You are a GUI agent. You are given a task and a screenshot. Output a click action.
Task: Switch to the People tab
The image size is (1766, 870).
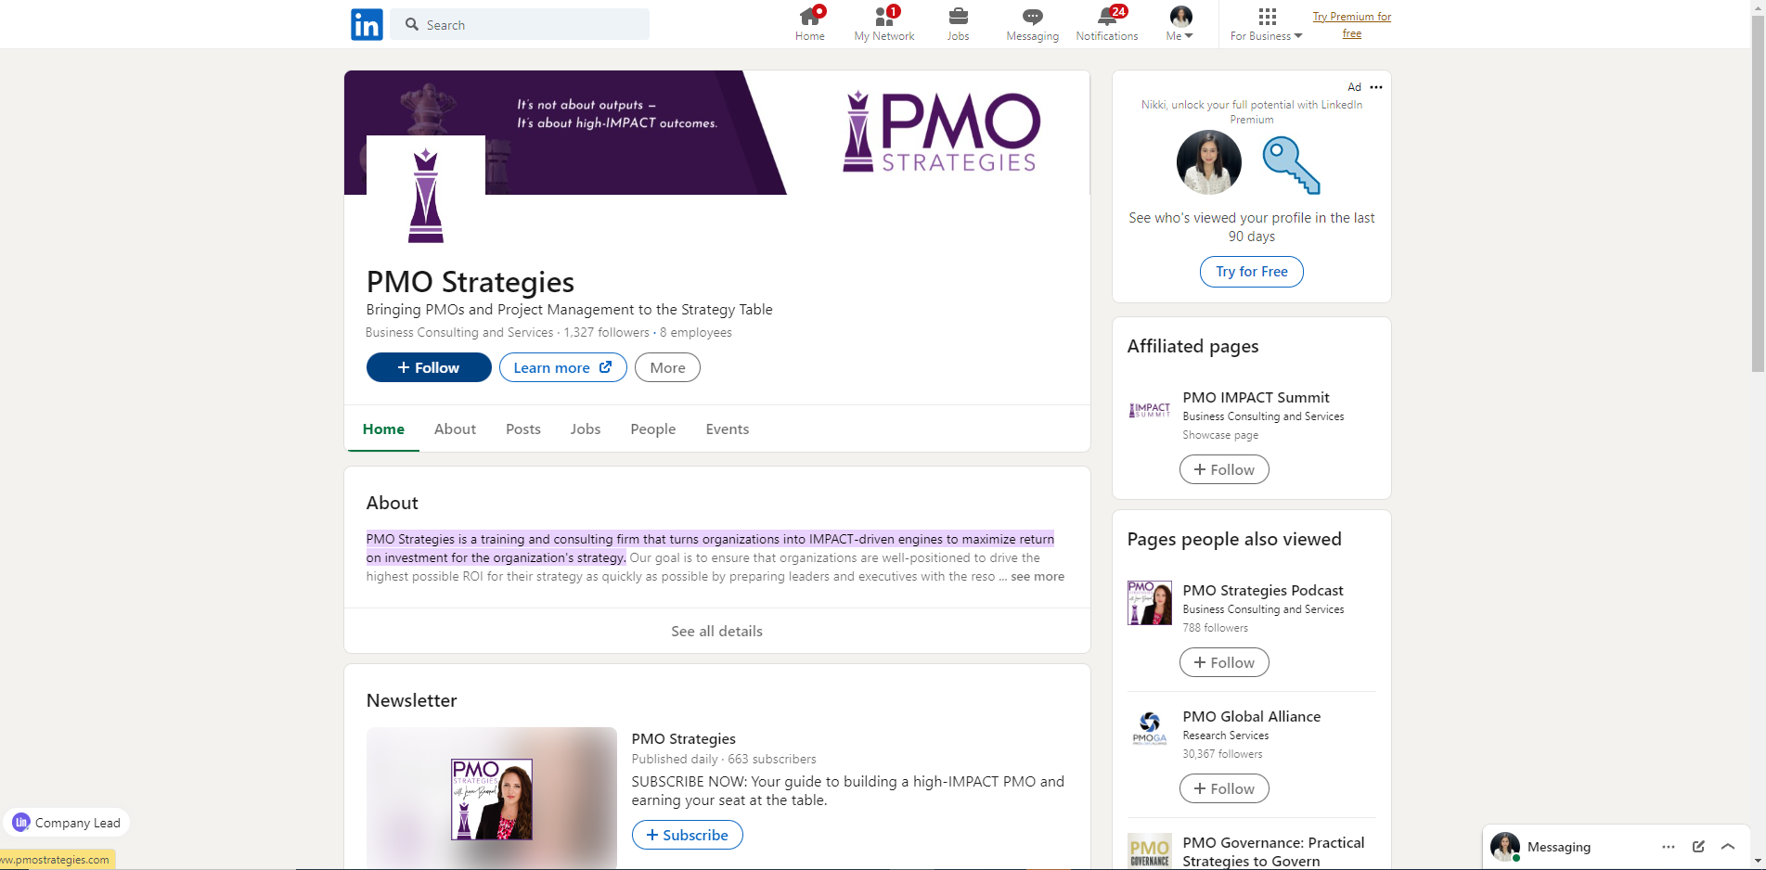tap(653, 429)
